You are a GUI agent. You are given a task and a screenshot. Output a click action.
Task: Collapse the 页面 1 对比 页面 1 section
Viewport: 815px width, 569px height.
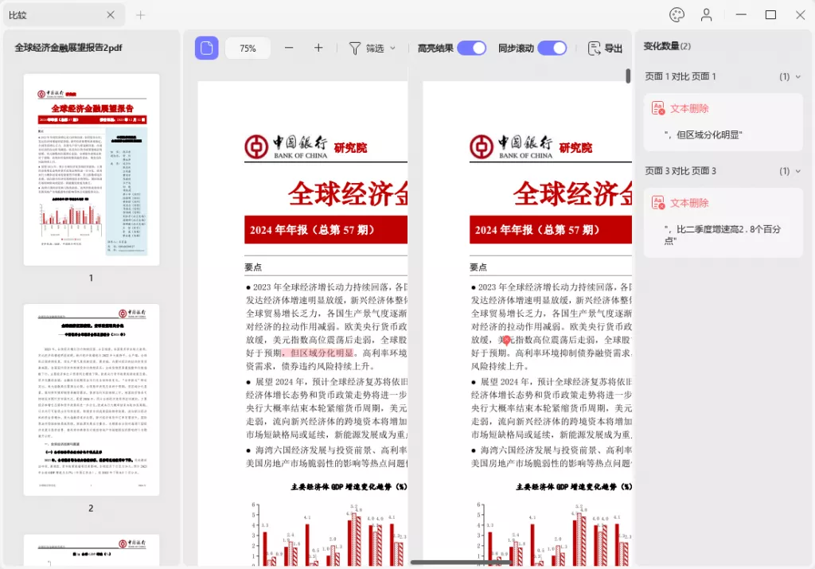tap(800, 76)
